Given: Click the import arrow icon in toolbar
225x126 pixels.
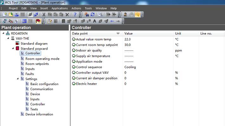Looking at the screenshot, I should click(x=114, y=15).
